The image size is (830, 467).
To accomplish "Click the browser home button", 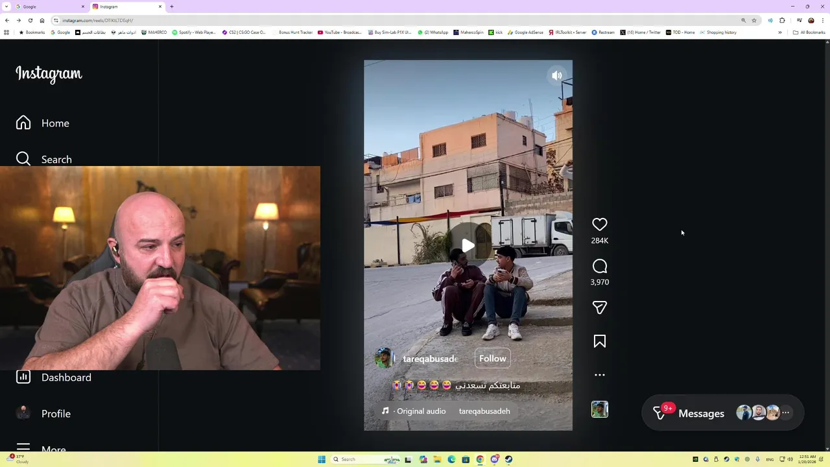I will [42, 20].
